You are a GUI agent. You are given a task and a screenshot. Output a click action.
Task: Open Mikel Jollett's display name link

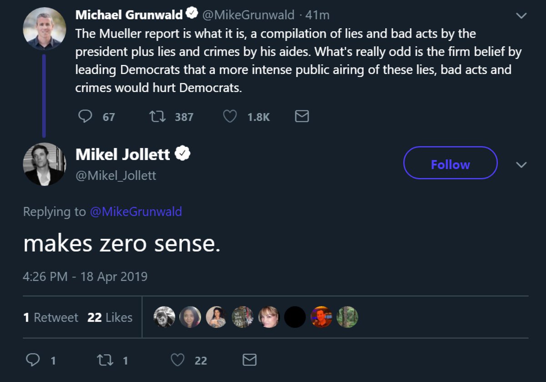(123, 155)
